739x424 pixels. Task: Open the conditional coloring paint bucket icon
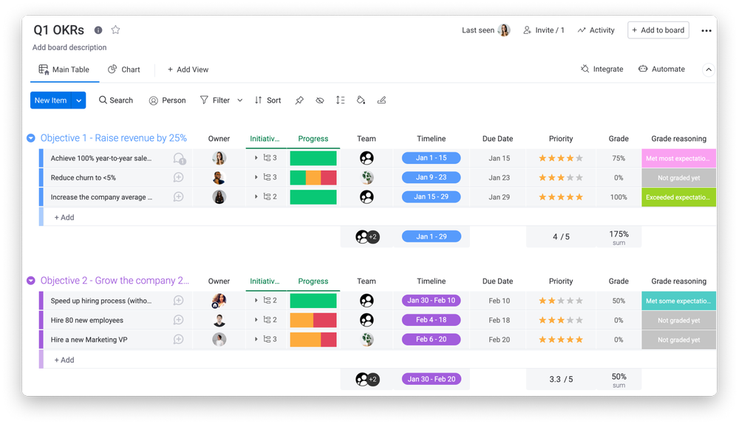[361, 100]
